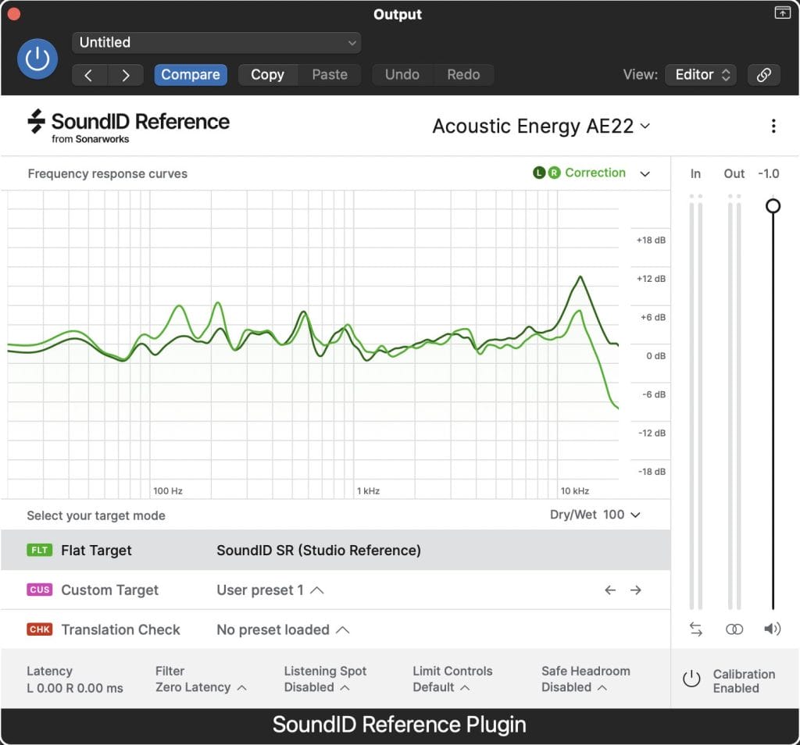Open the three-dot more options menu
The image size is (800, 745).
[773, 126]
